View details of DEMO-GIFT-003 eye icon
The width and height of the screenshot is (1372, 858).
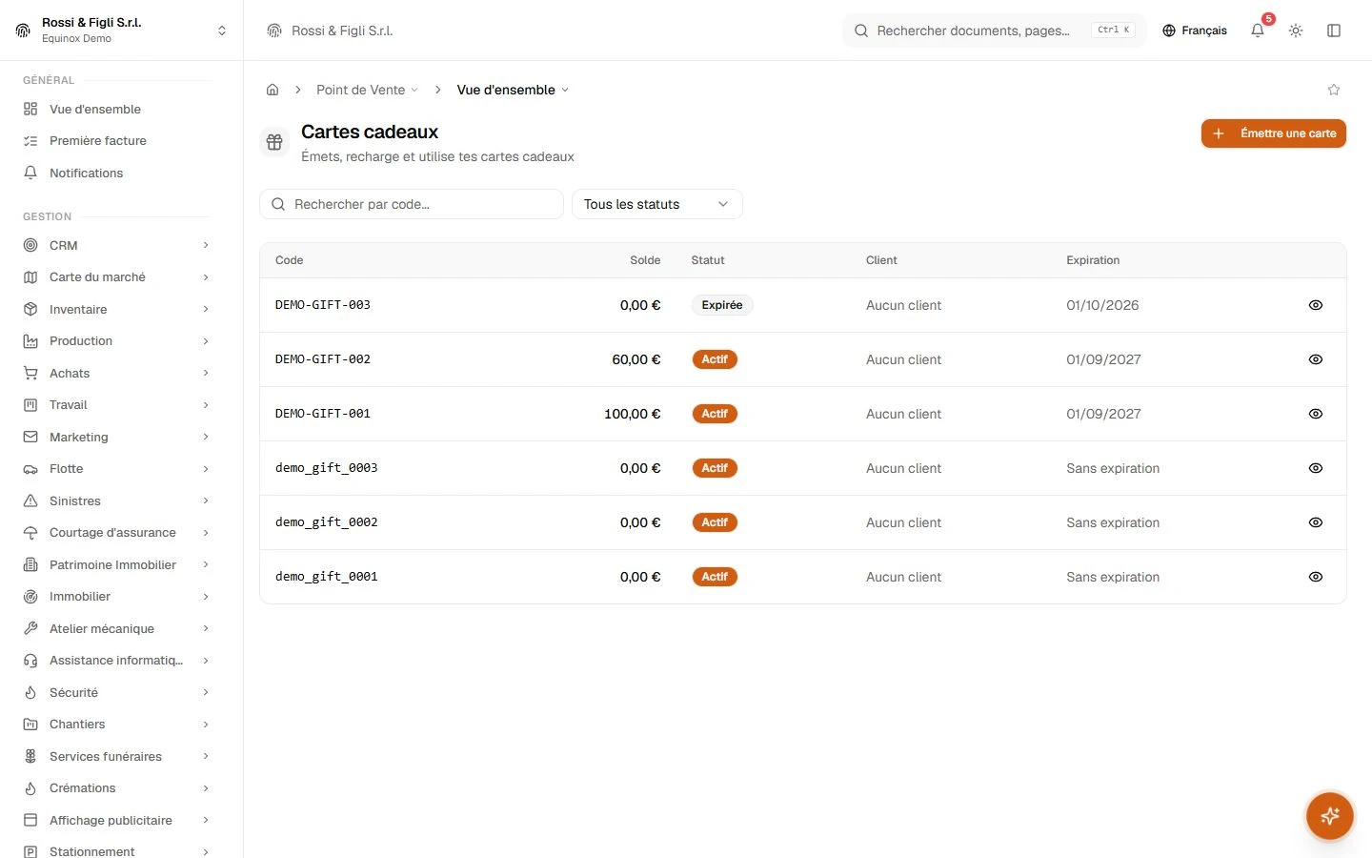[1316, 305]
